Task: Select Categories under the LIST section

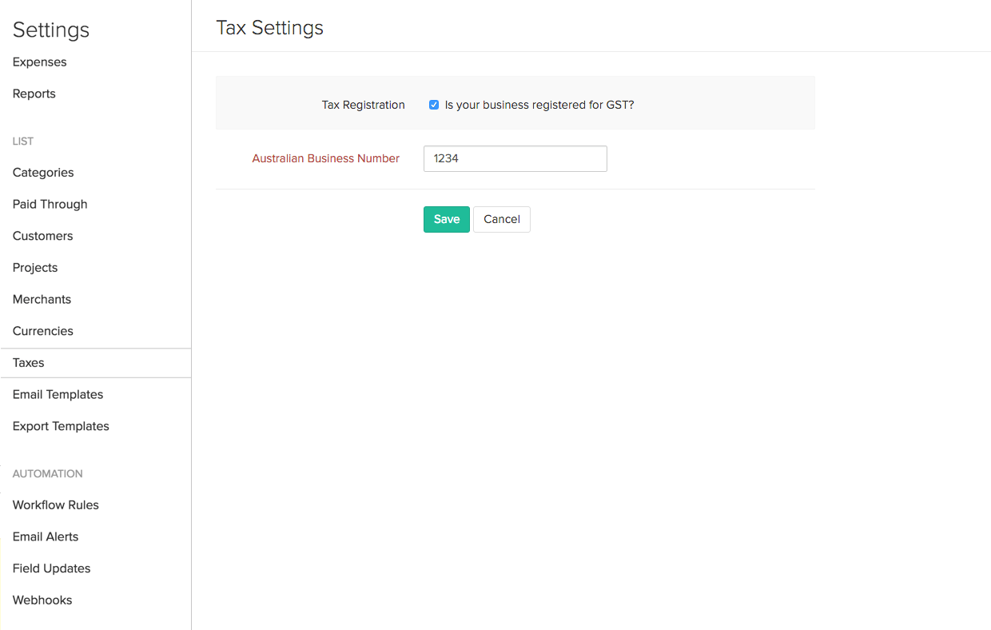Action: pyautogui.click(x=42, y=172)
